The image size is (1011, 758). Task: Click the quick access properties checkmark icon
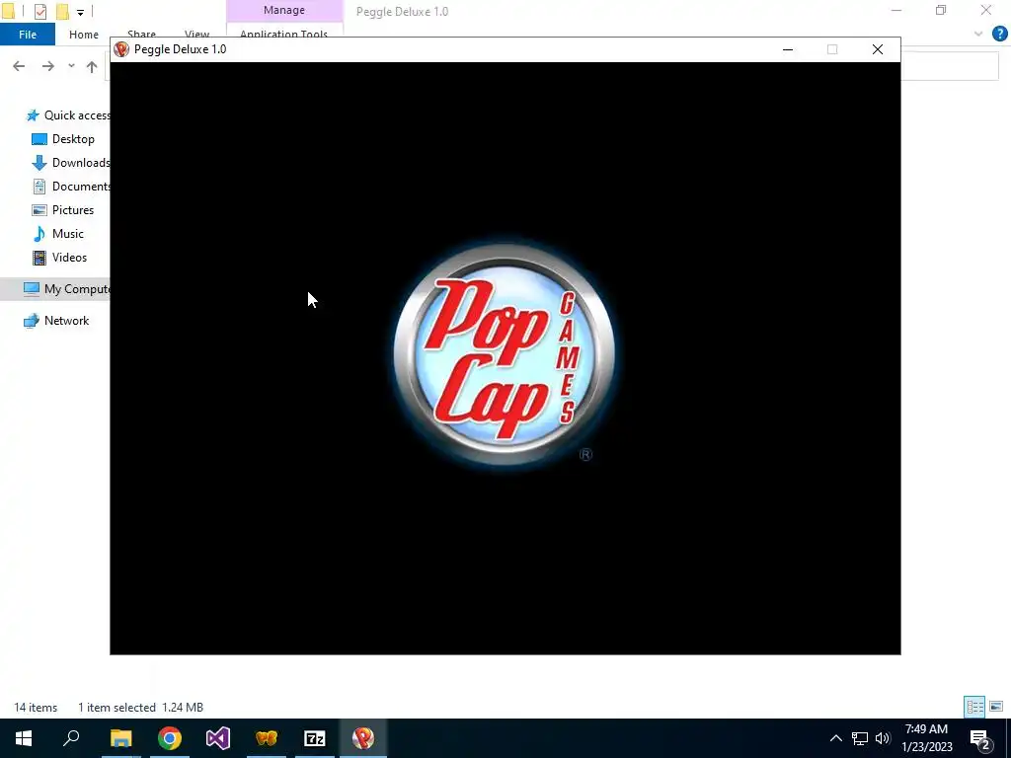point(39,12)
